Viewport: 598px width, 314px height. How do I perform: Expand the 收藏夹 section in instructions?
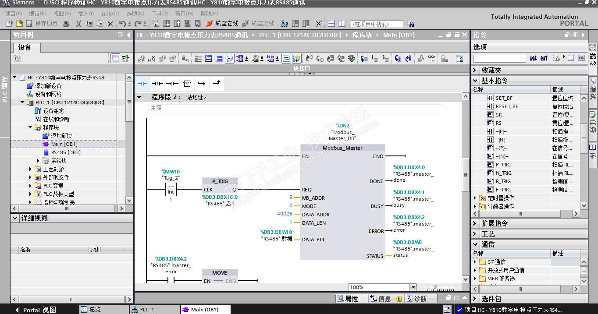475,70
